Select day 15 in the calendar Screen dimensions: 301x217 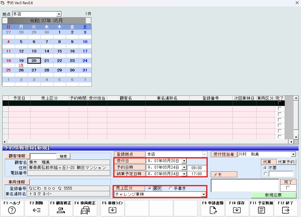[x=59, y=51]
